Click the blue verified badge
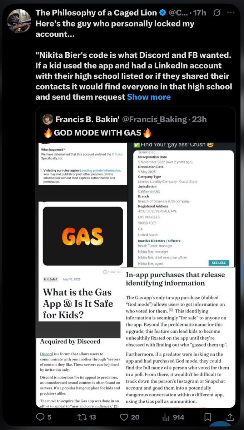The width and height of the screenshot is (244, 430). coord(163,13)
